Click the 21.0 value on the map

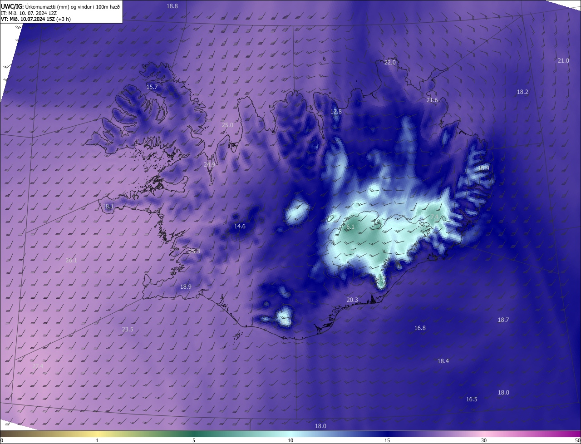pos(563,60)
